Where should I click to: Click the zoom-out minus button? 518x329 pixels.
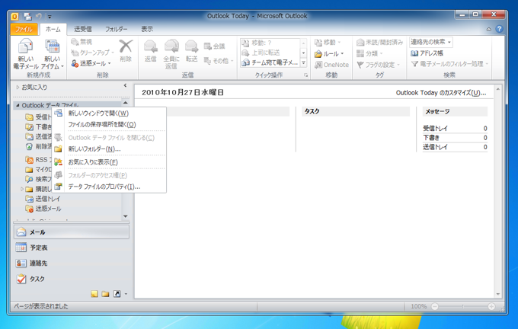click(435, 307)
